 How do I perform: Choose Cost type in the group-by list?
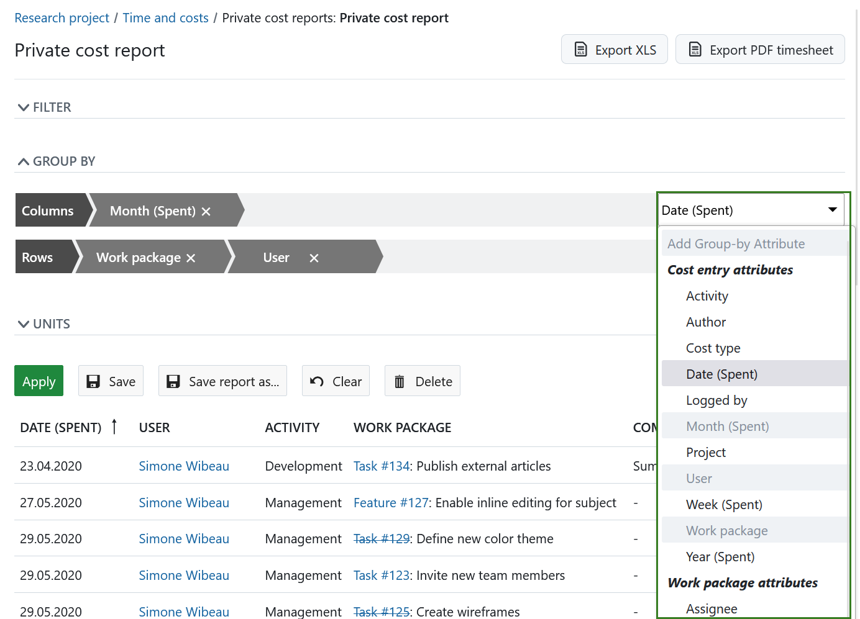[713, 348]
